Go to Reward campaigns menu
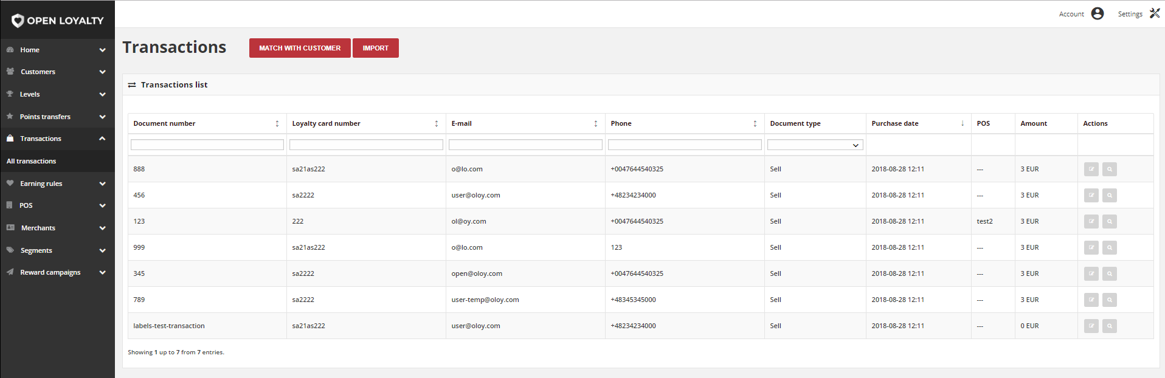Image resolution: width=1165 pixels, height=378 pixels. pos(57,272)
